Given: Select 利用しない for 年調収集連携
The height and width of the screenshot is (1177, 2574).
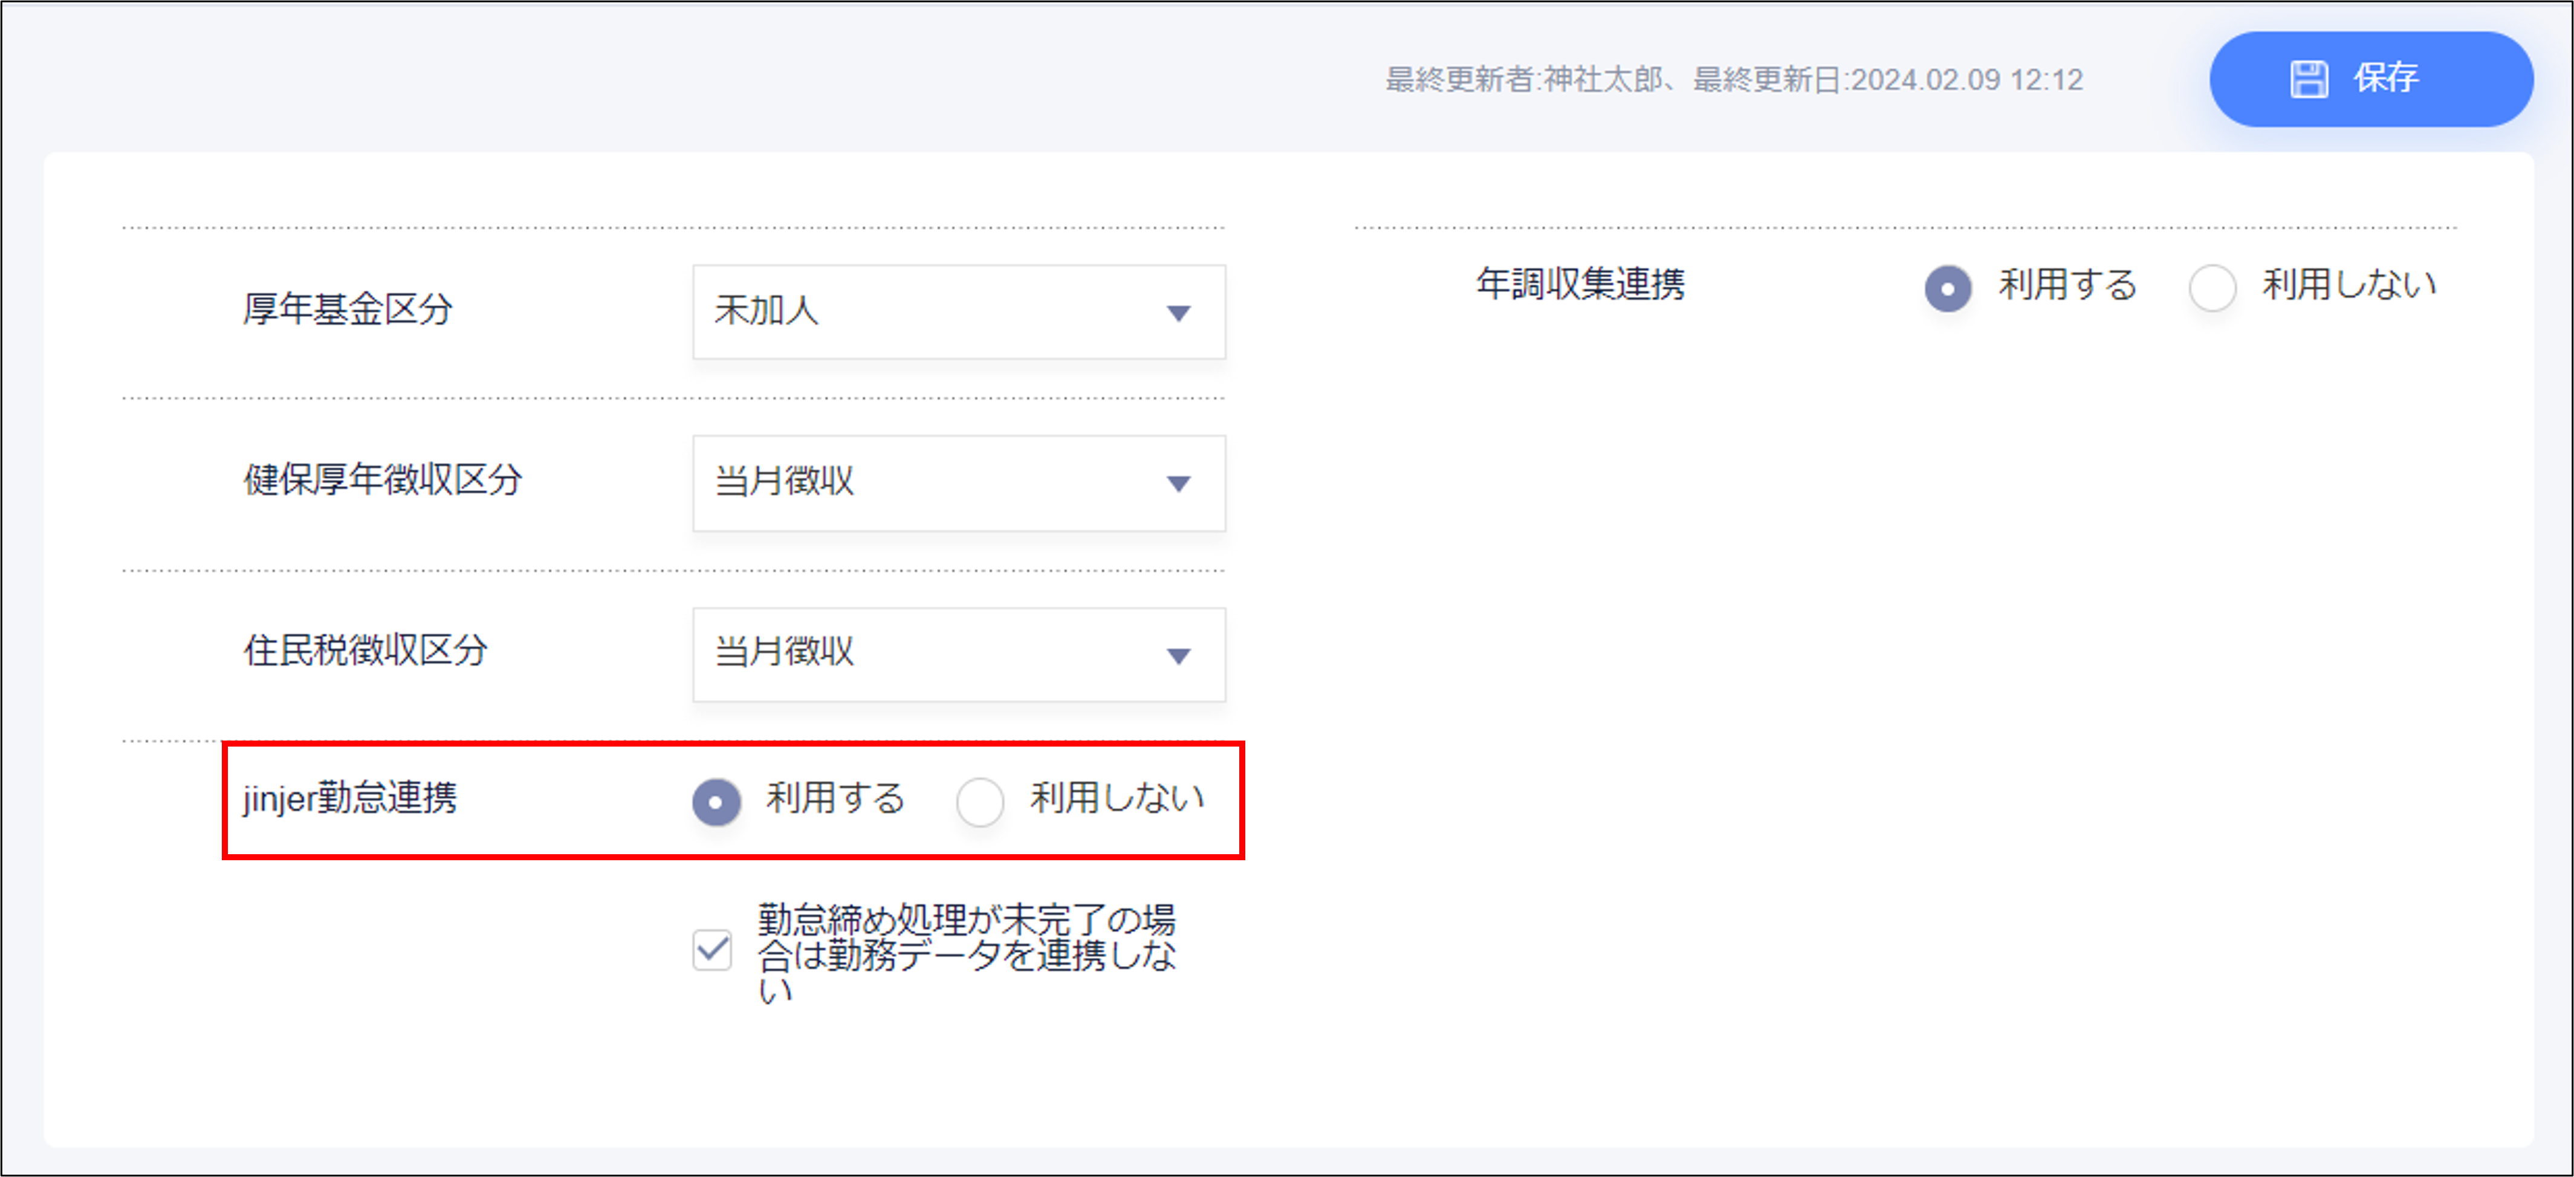Looking at the screenshot, I should 2213,289.
